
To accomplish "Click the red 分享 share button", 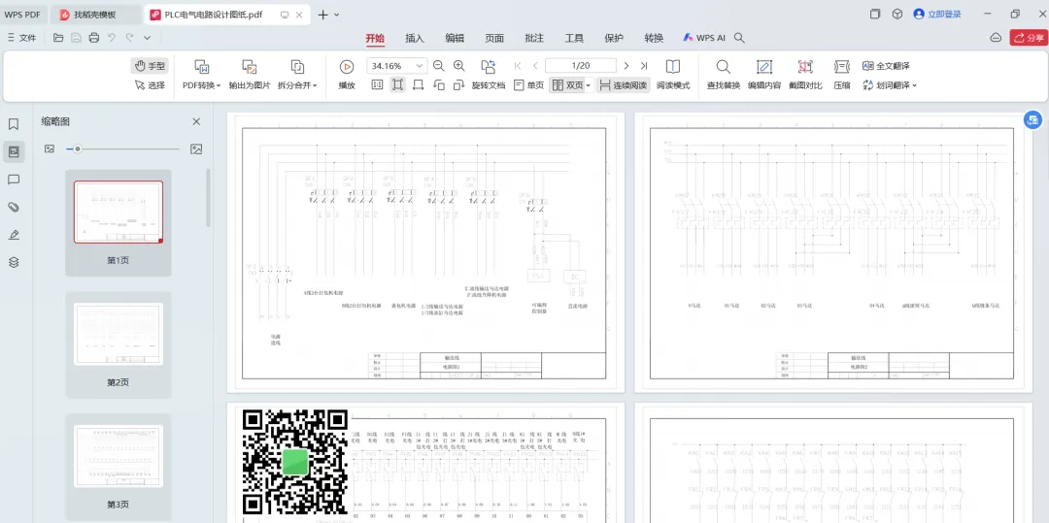I will (x=1029, y=38).
